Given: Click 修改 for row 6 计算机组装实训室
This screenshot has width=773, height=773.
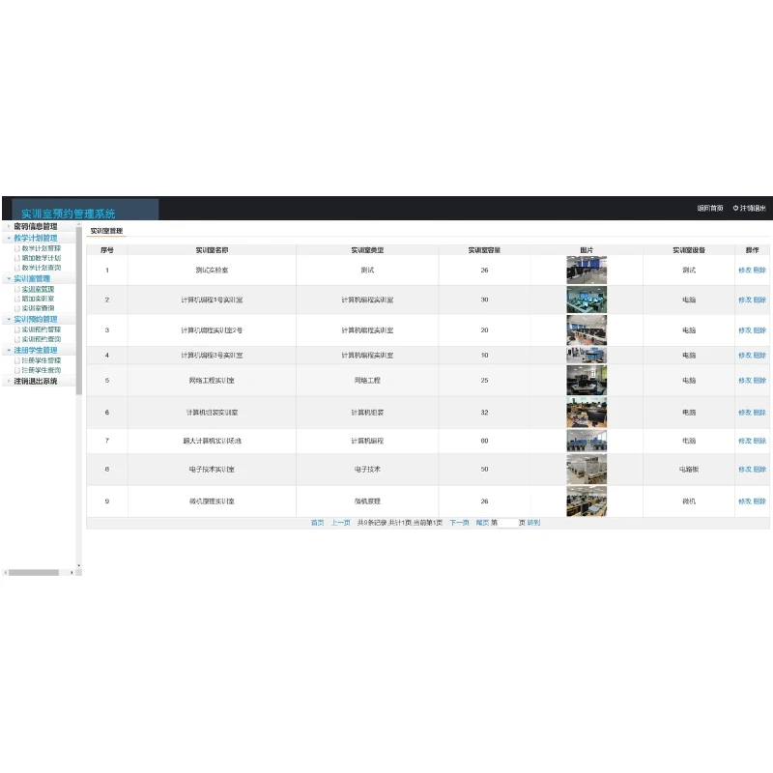Looking at the screenshot, I should tap(744, 413).
